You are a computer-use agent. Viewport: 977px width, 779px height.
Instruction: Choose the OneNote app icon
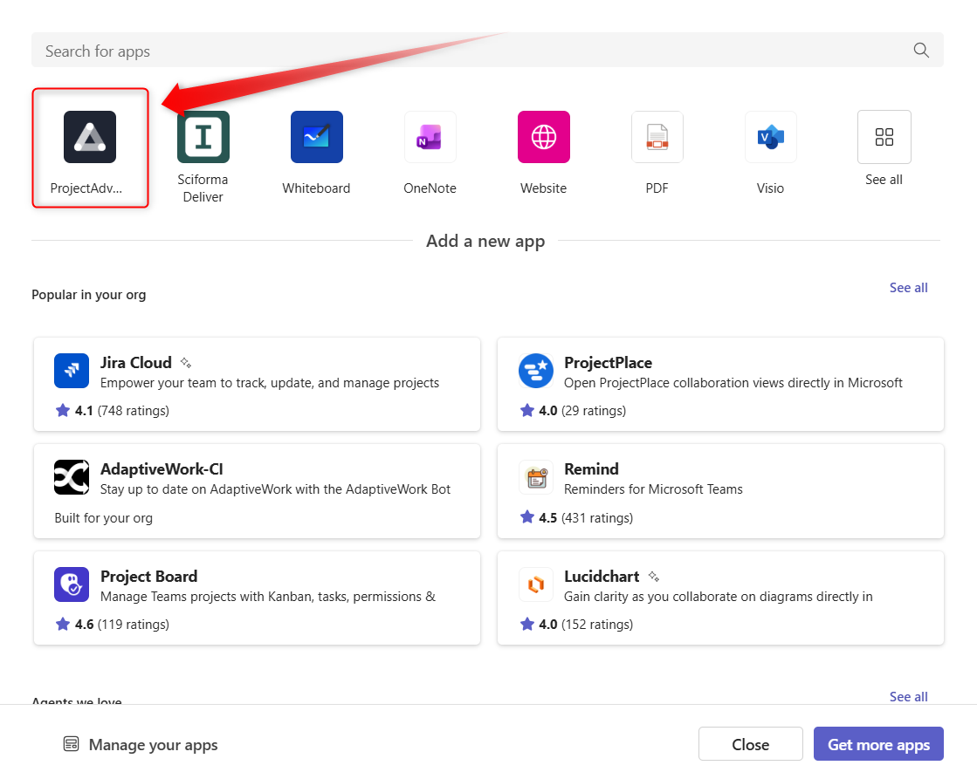[x=430, y=137]
